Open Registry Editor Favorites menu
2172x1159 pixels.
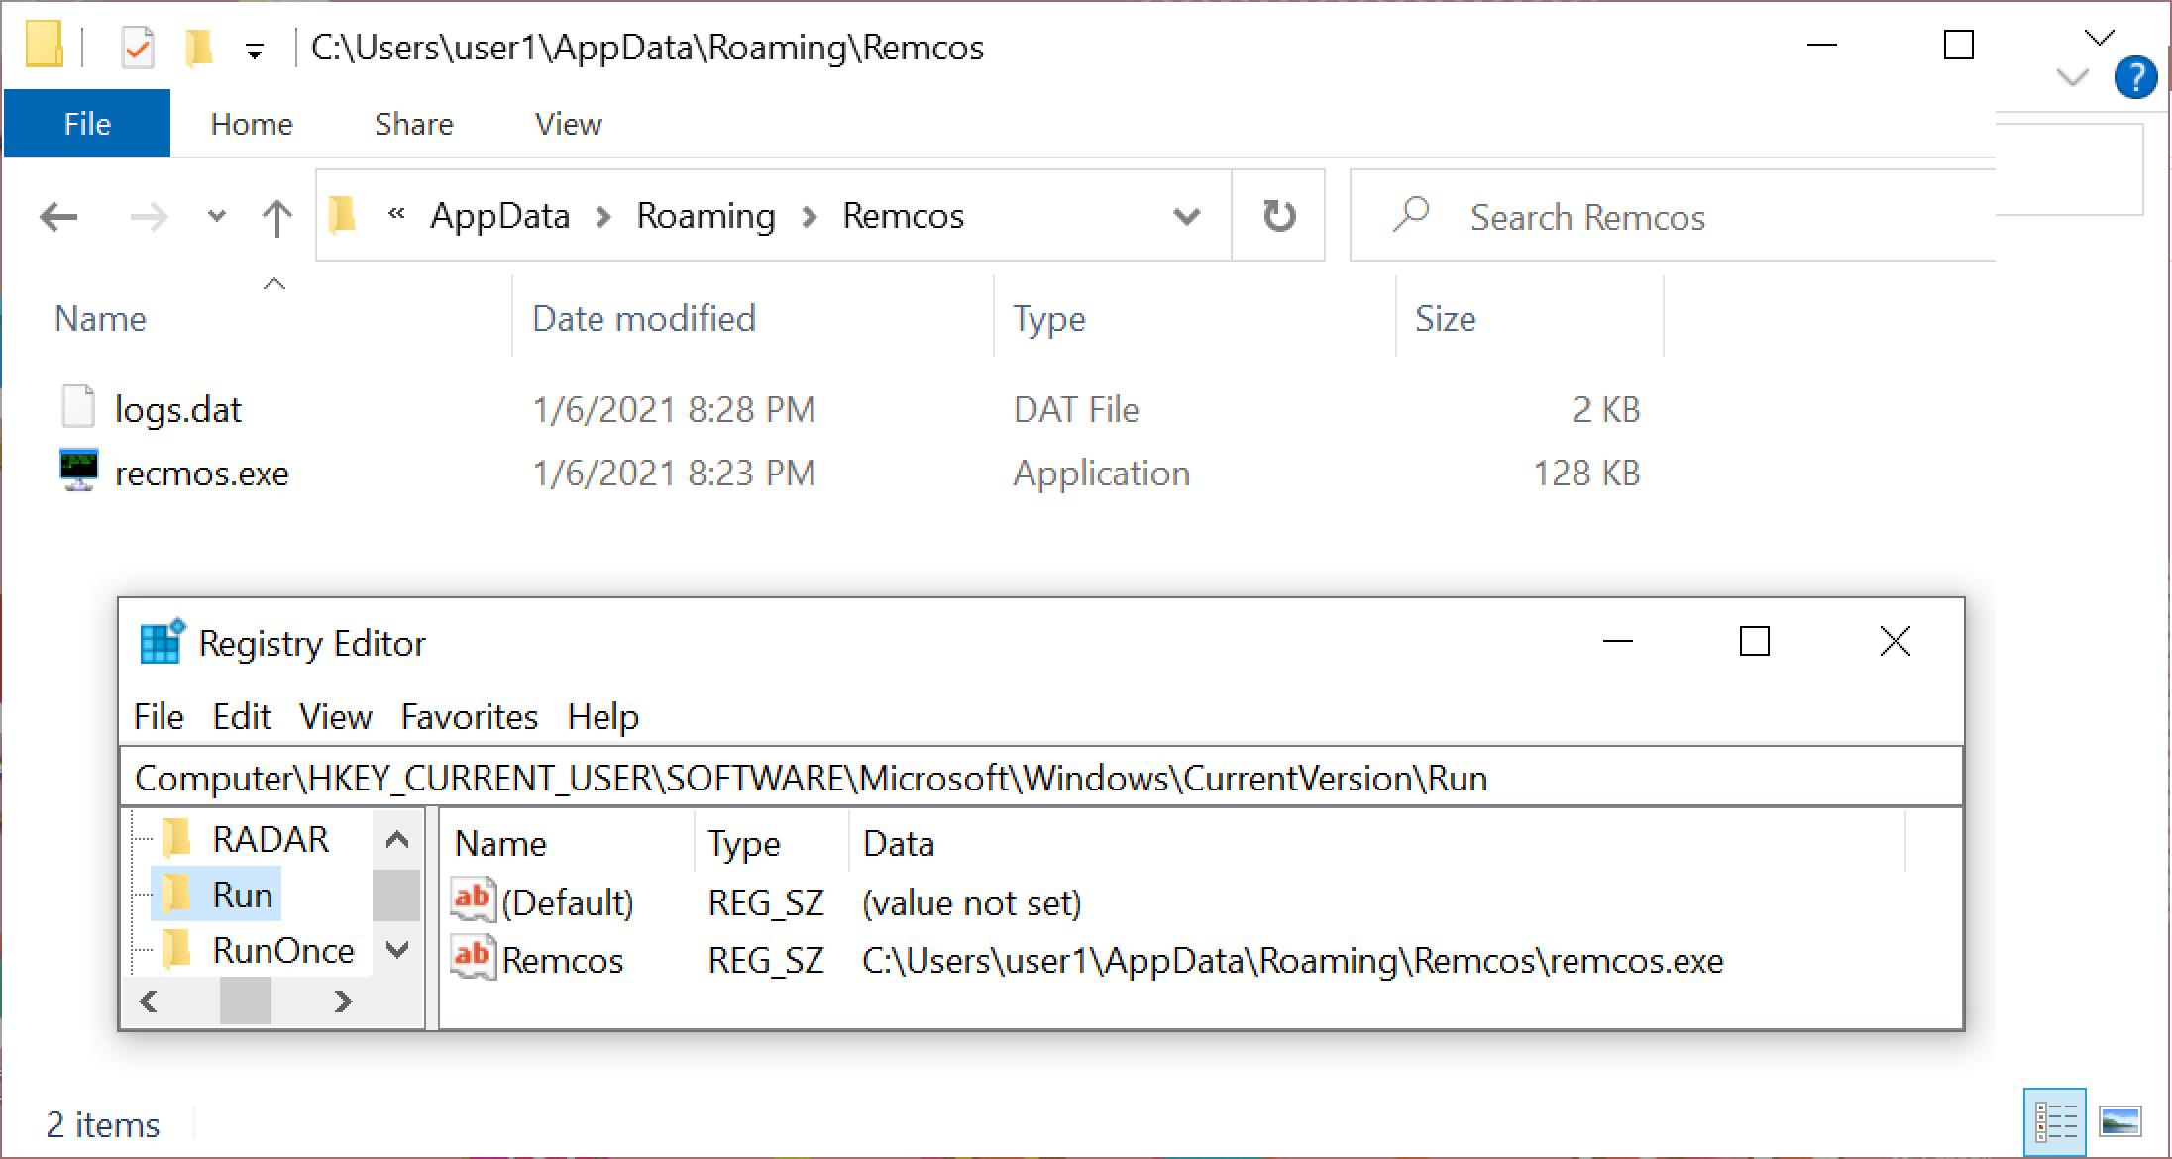(469, 716)
